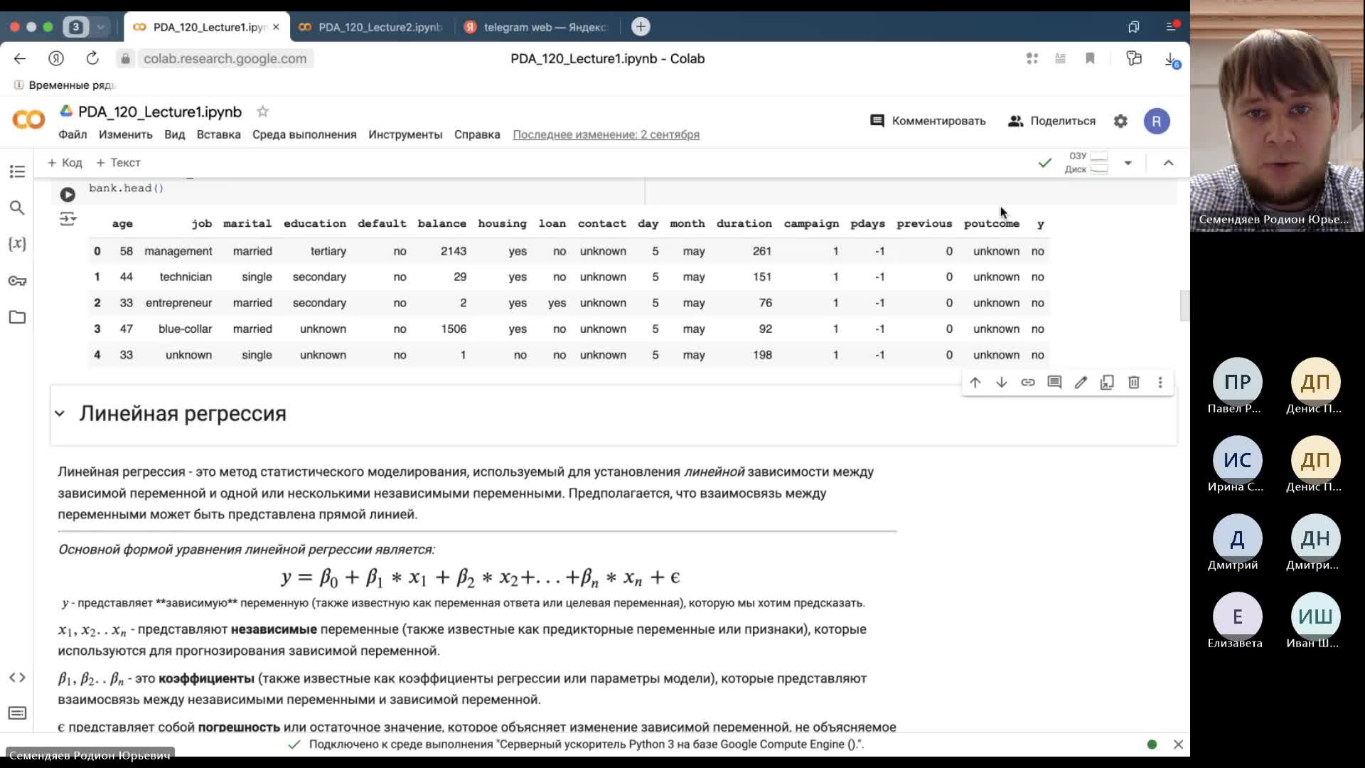Image resolution: width=1365 pixels, height=768 pixels.
Task: Edit cell pencil icon
Action: click(1081, 383)
